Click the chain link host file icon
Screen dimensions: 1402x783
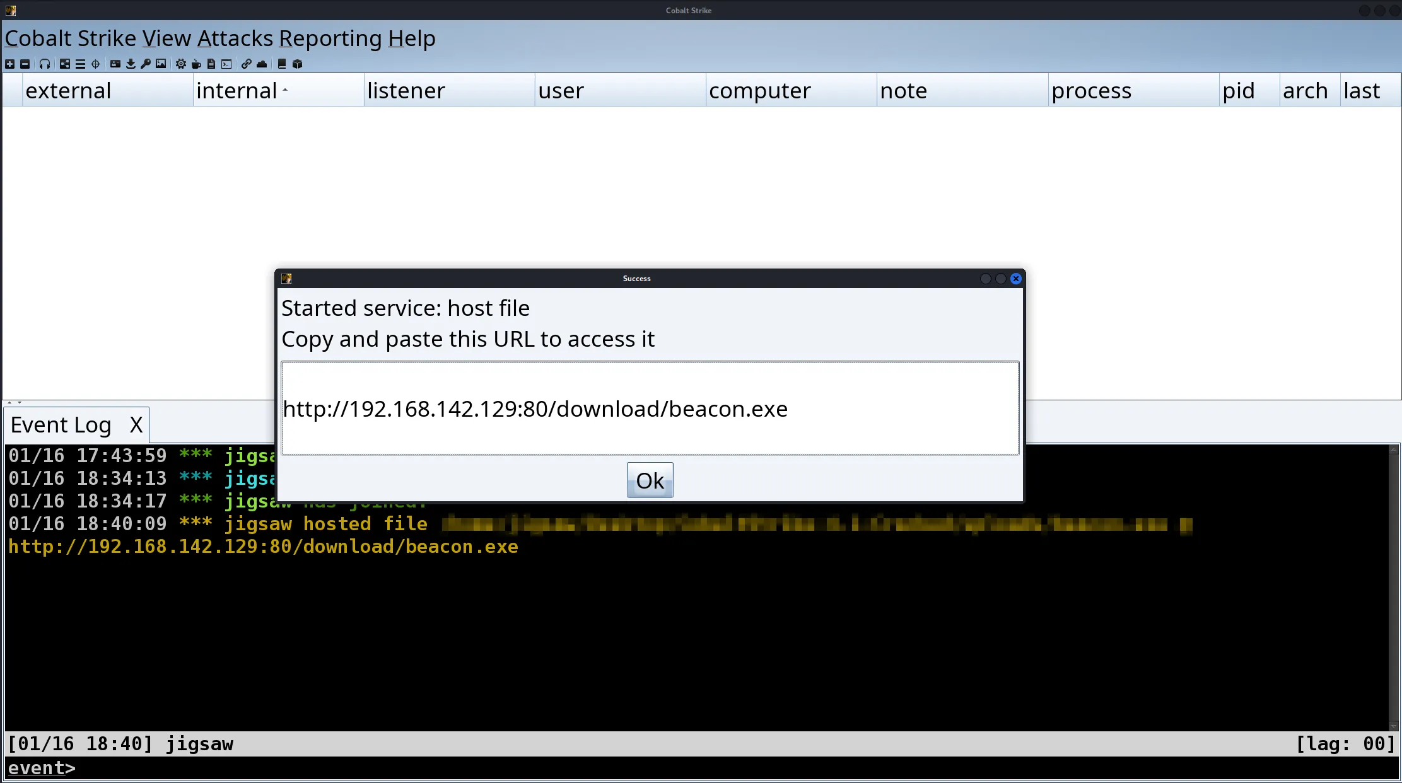click(x=247, y=64)
